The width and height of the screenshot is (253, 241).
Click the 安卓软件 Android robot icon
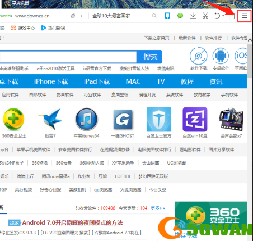221,56
